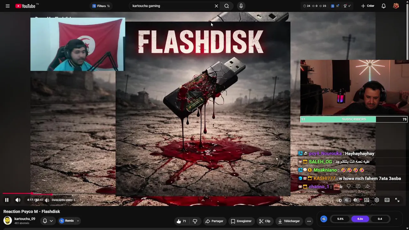This screenshot has width=409, height=230.
Task: Click the vidIQ eye stat showing 23
Action: pos(322,6)
